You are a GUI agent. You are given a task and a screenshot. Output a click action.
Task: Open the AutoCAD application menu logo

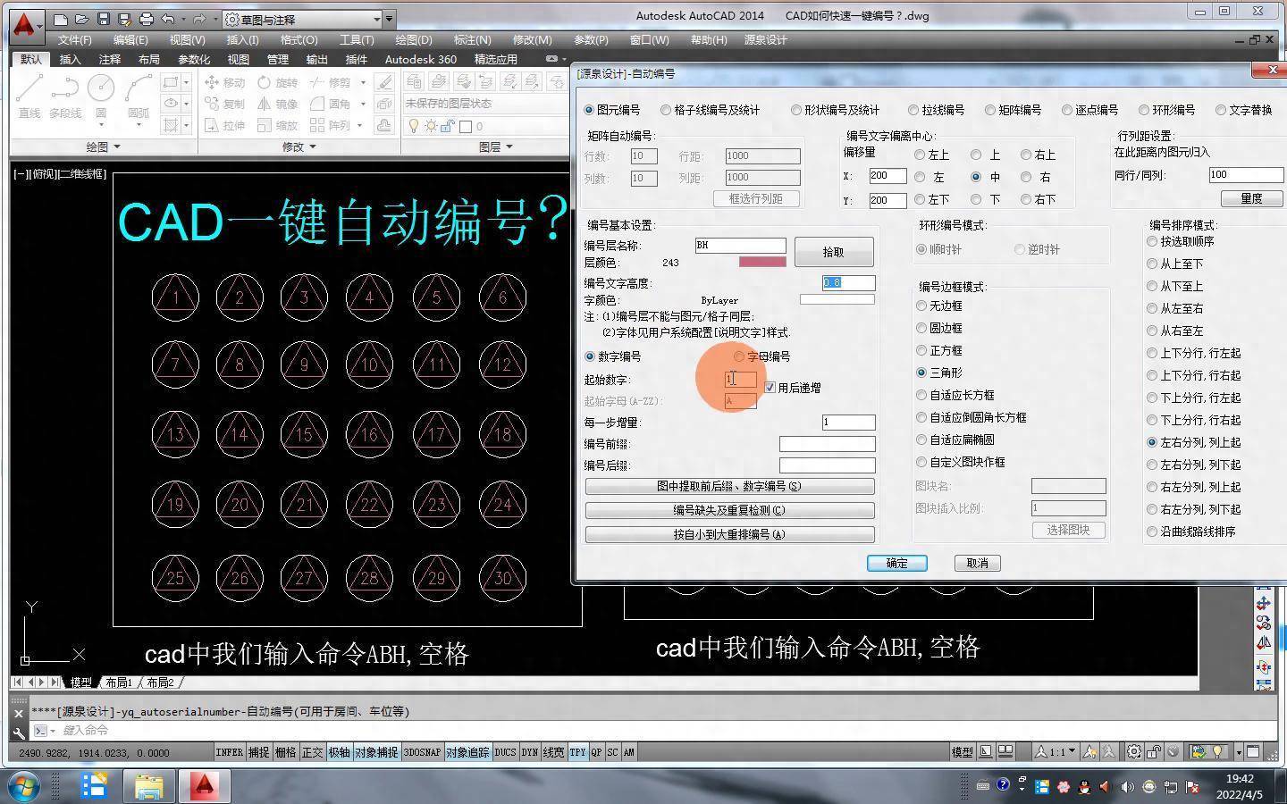pos(24,25)
